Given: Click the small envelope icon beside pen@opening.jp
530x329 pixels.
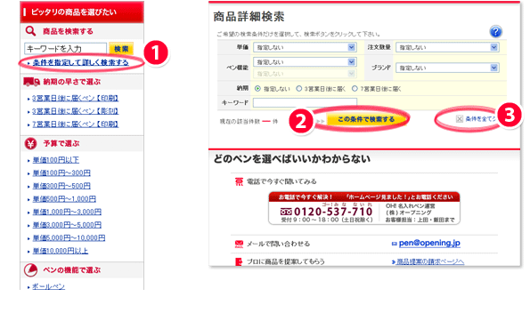Looking at the screenshot, I should (x=394, y=244).
